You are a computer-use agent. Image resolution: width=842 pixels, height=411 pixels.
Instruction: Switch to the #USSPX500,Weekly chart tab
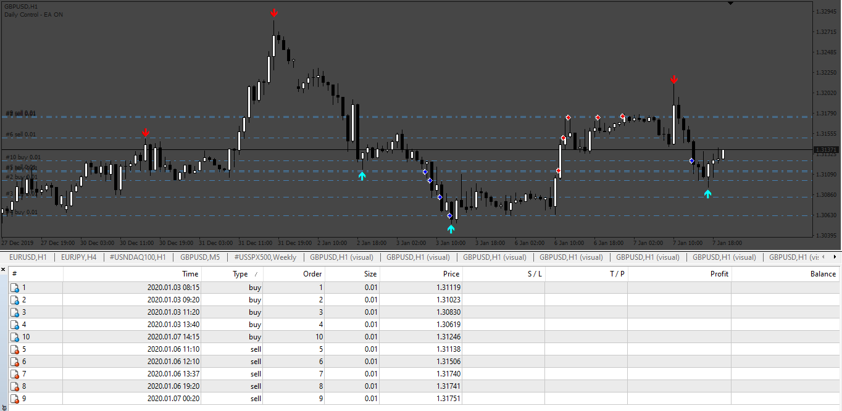265,257
